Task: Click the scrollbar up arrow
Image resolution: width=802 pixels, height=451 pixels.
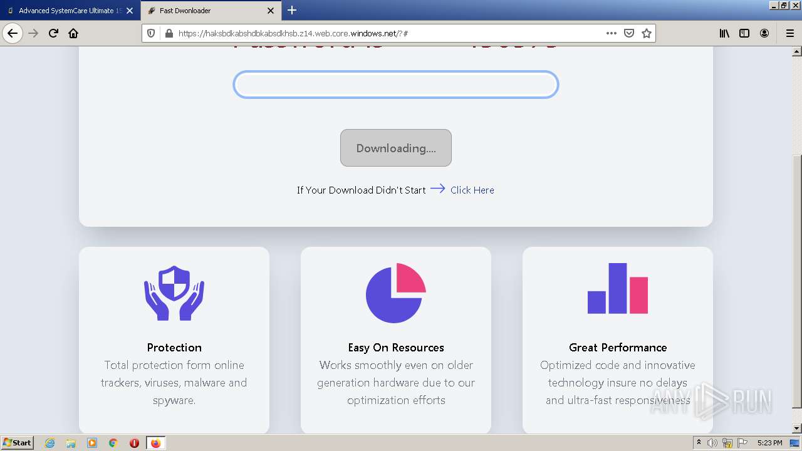Action: (797, 51)
